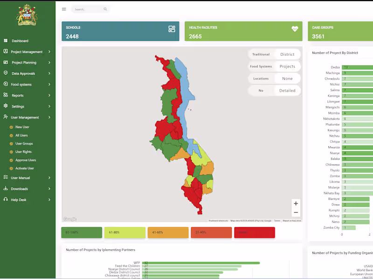Click the Food systems icon
Image resolution: width=373 pixels, height=279 pixels.
click(6, 84)
